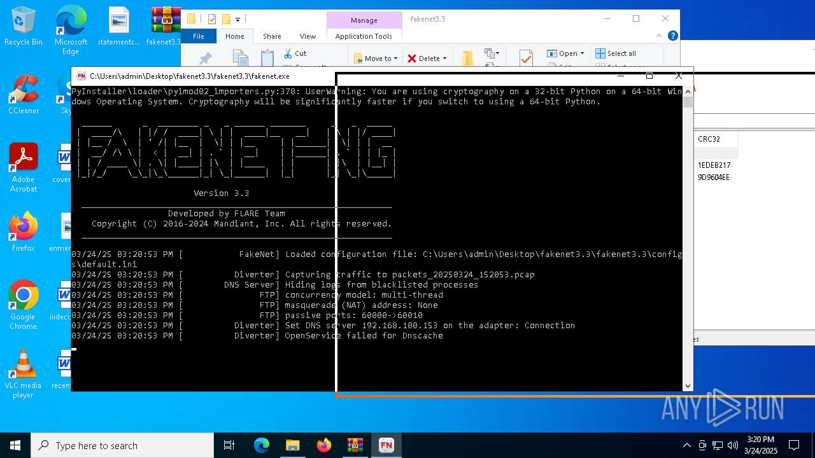This screenshot has width=815, height=458.
Task: Select the statementc... image file on desktop
Action: [119, 27]
